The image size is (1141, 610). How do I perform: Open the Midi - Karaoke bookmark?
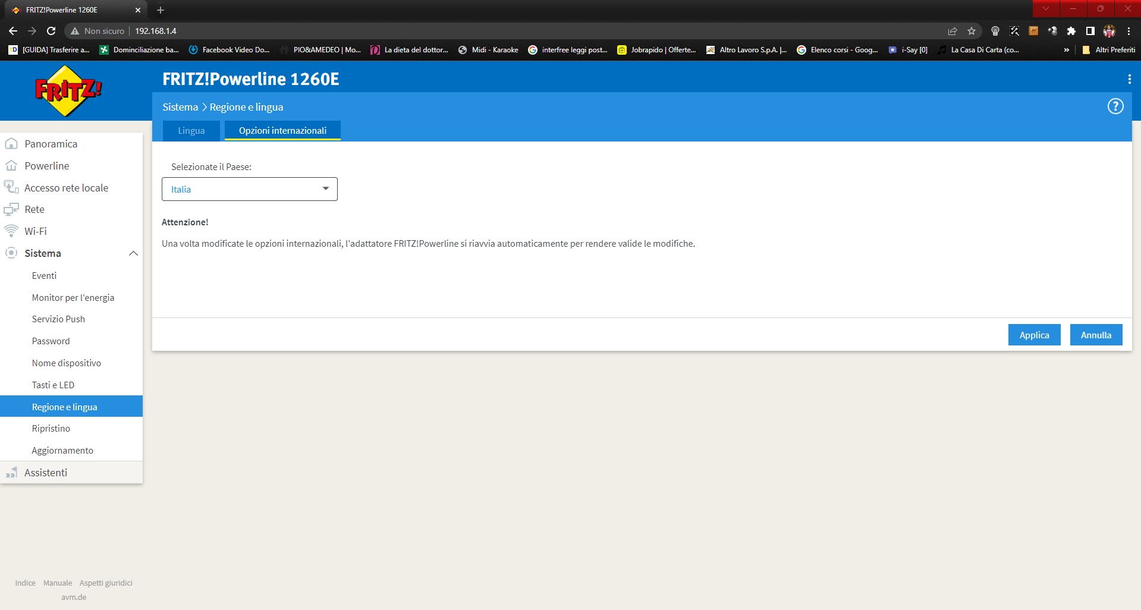pyautogui.click(x=488, y=50)
